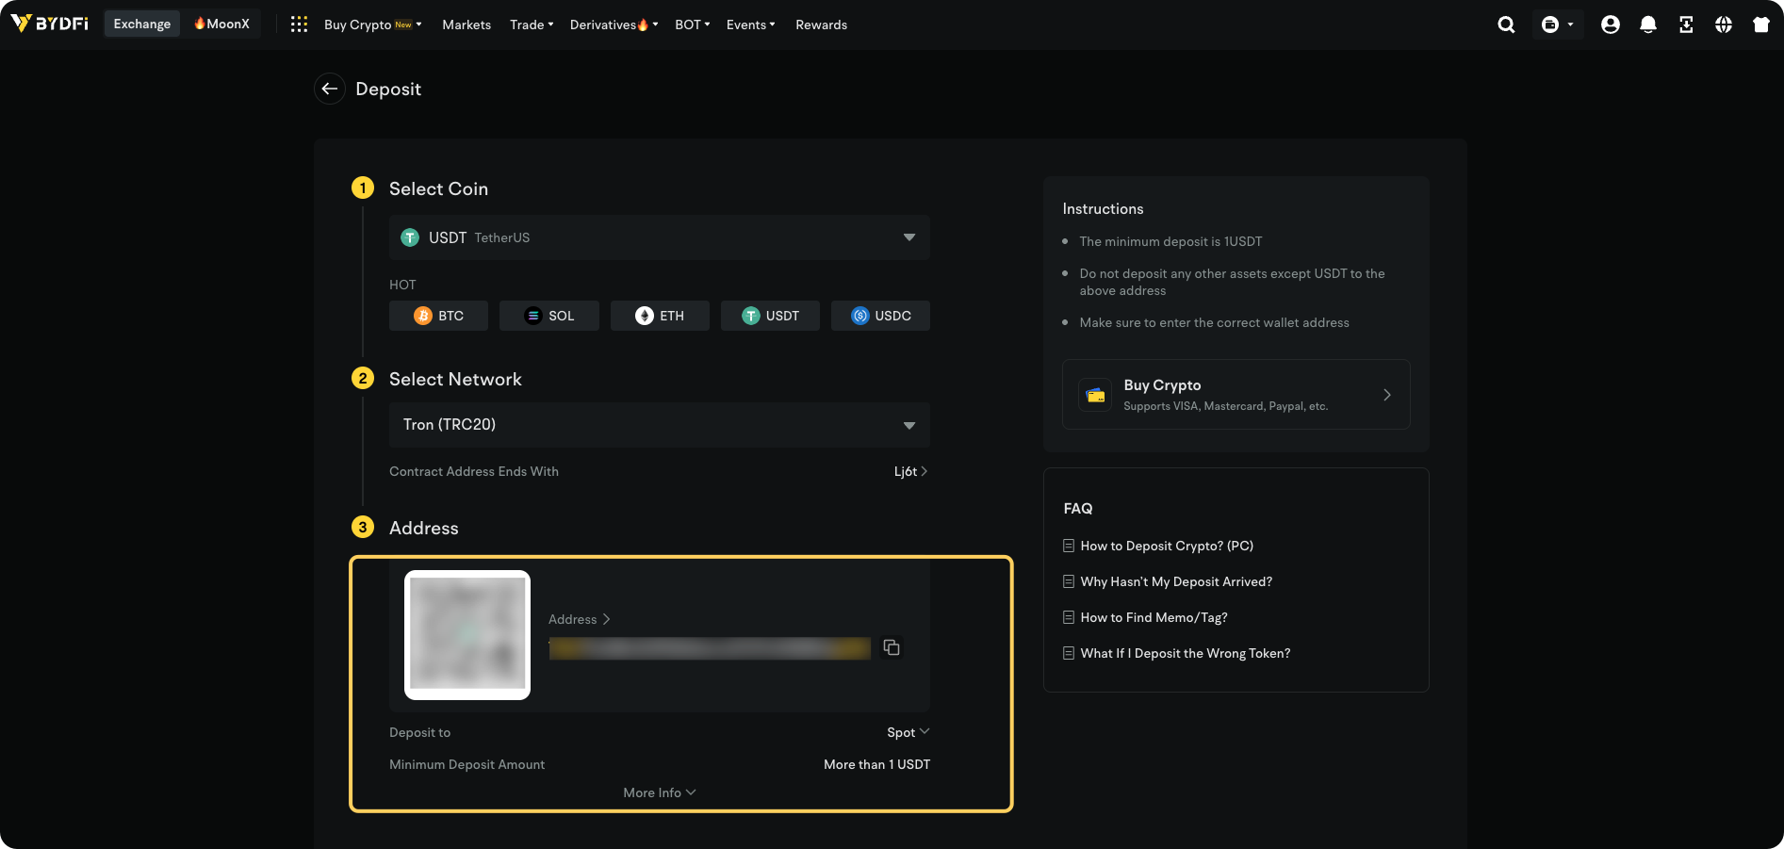Image resolution: width=1784 pixels, height=849 pixels.
Task: Open the apps grid menu
Action: pos(299,24)
